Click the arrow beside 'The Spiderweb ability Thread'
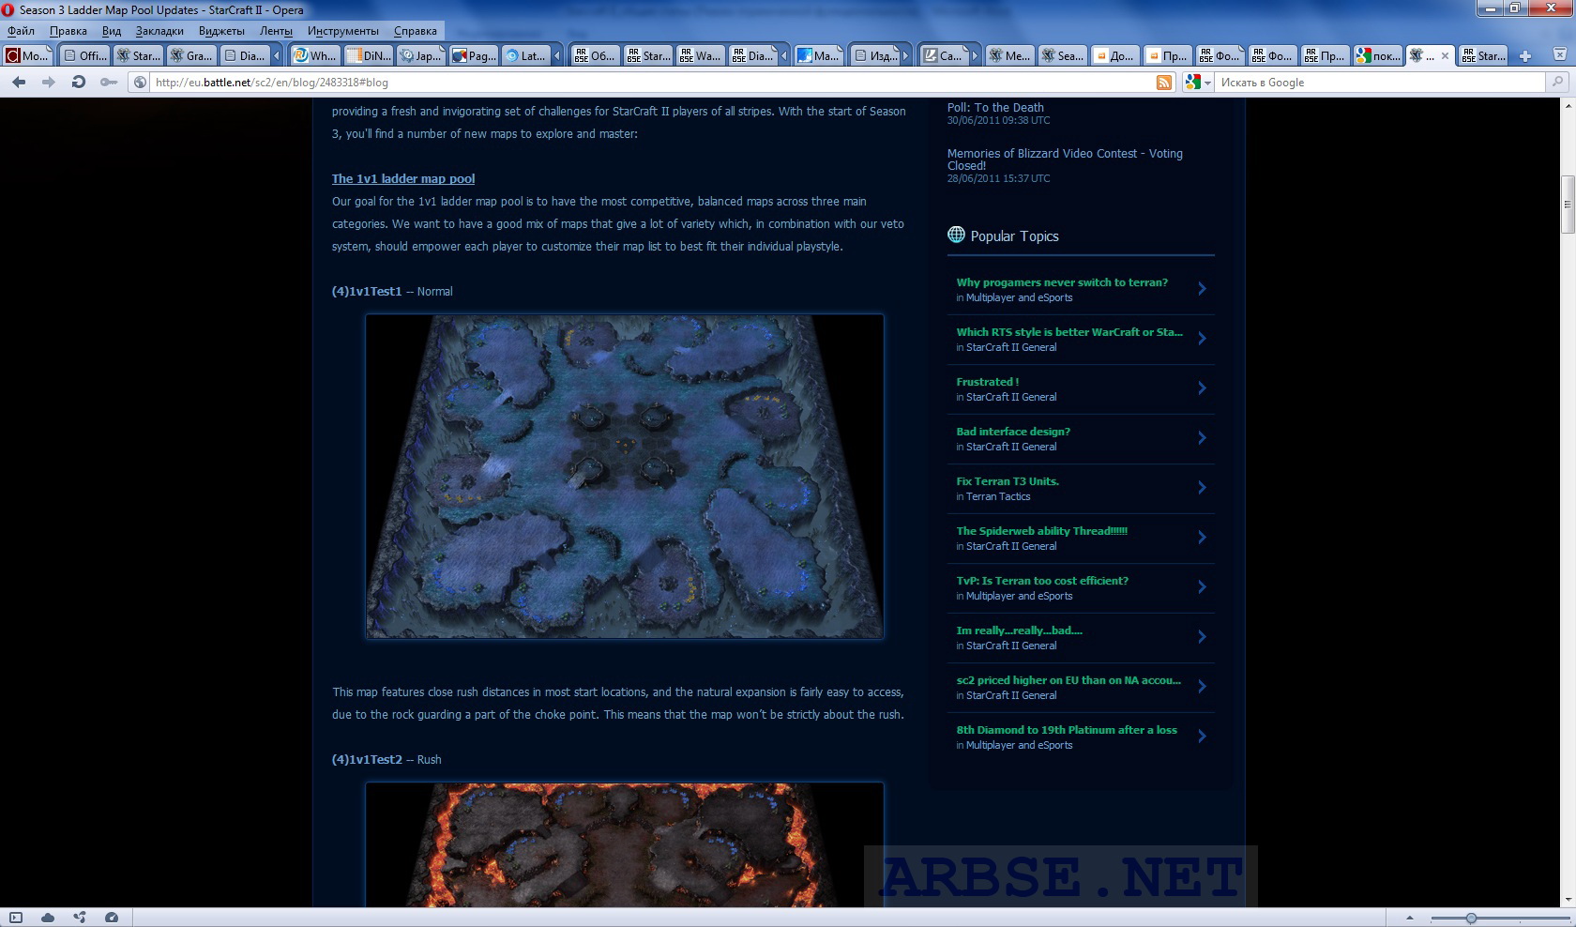The height and width of the screenshot is (927, 1576). 1202,538
